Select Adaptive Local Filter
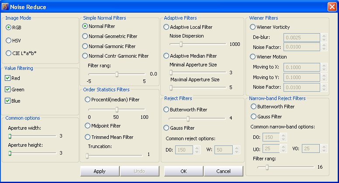 coord(166,27)
